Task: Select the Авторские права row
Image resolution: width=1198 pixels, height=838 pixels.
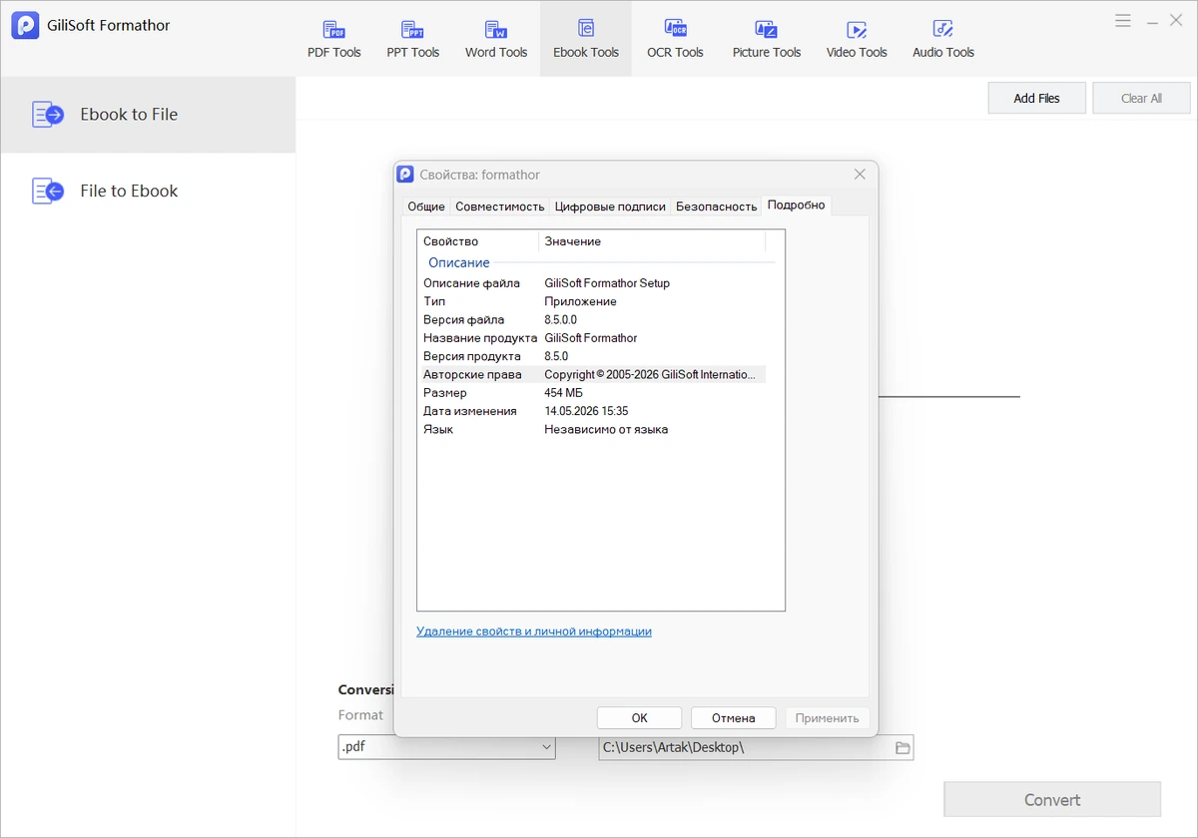Action: (592, 375)
